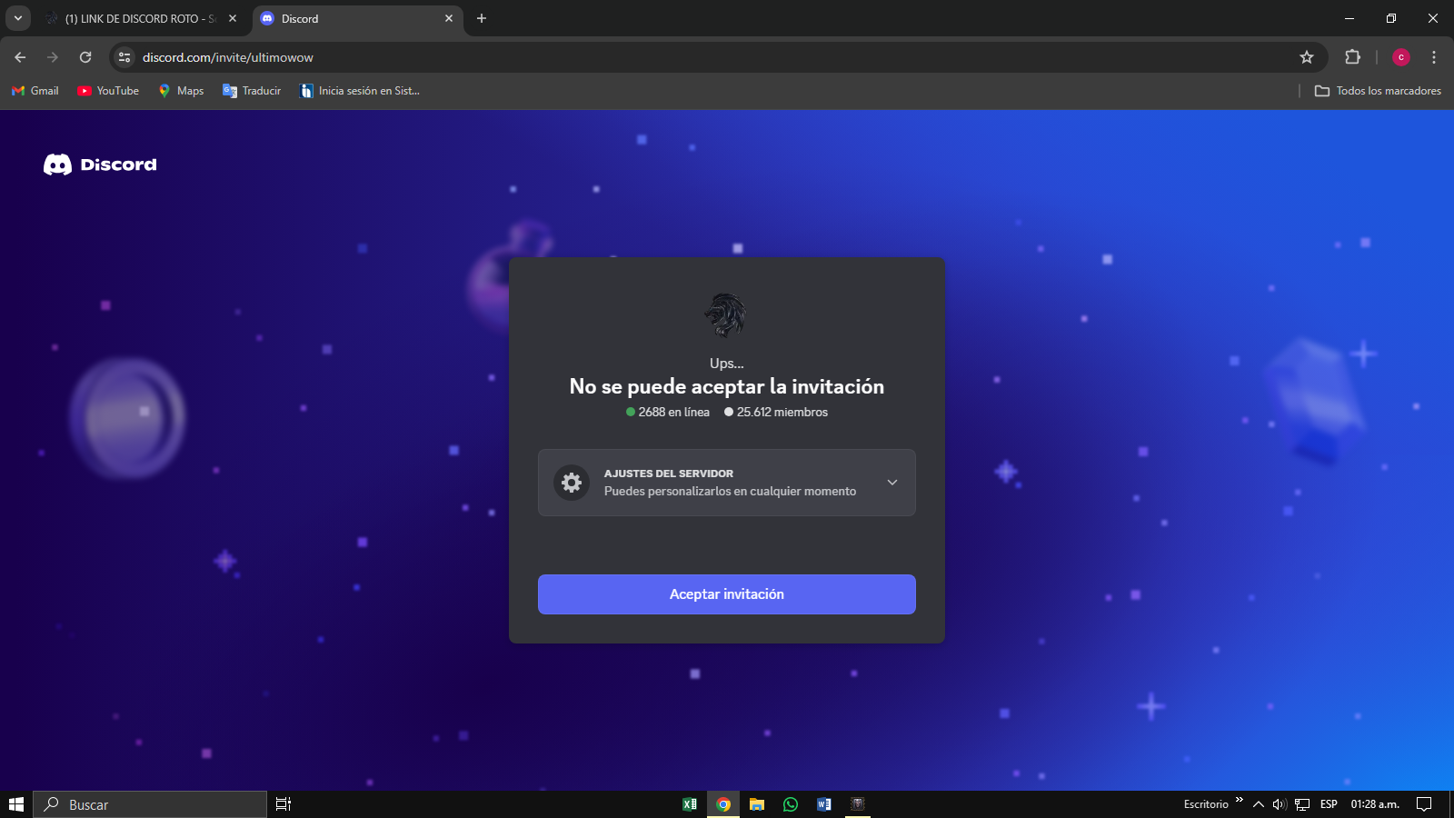Viewport: 1454px width, 818px height.
Task: Go back to the previous page
Action: 20,57
